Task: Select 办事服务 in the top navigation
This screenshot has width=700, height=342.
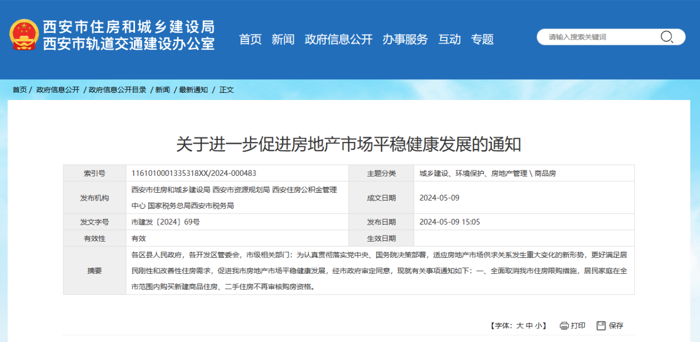Action: 405,39
